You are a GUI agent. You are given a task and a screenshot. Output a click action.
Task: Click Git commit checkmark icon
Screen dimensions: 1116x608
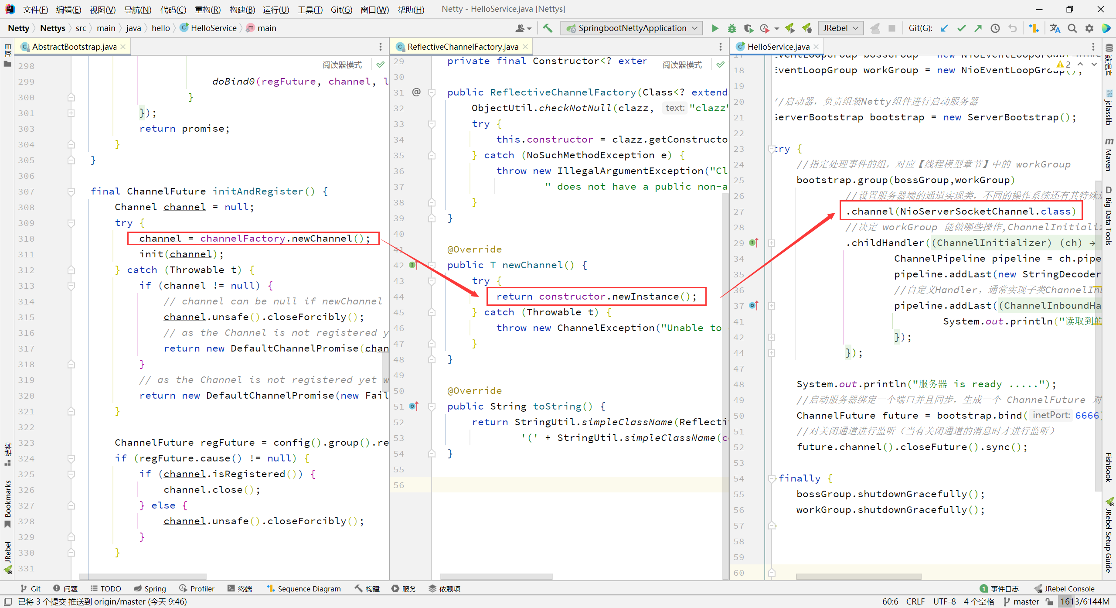[x=961, y=28]
